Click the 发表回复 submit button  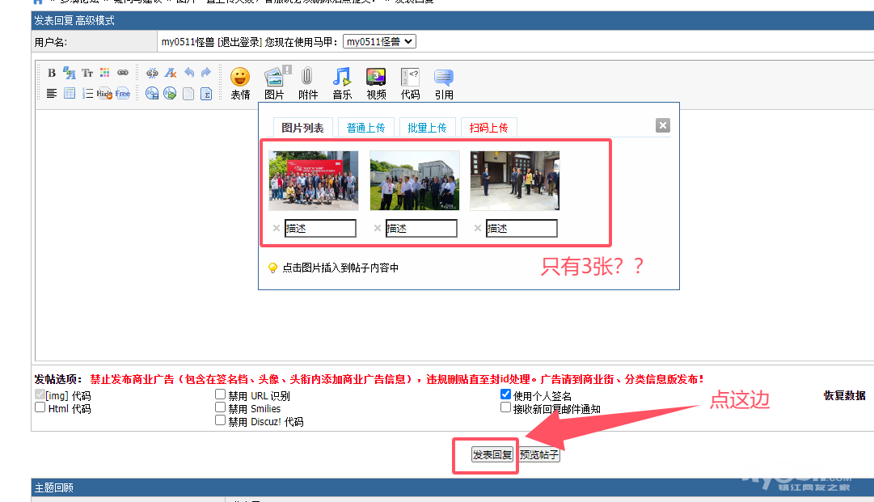click(x=492, y=455)
